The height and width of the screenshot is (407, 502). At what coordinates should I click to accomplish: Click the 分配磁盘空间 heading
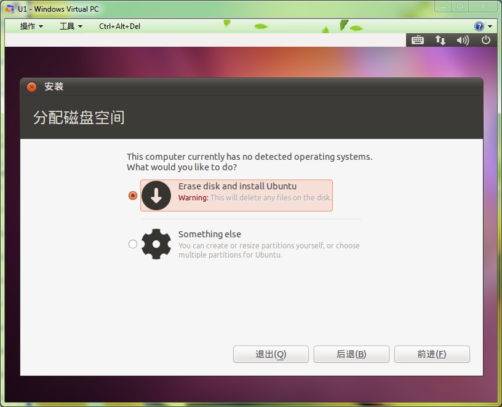click(79, 117)
